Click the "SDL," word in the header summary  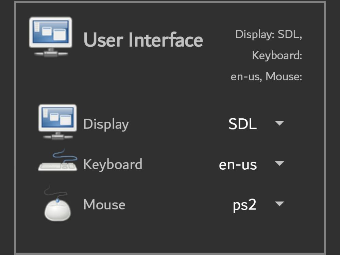pos(290,34)
